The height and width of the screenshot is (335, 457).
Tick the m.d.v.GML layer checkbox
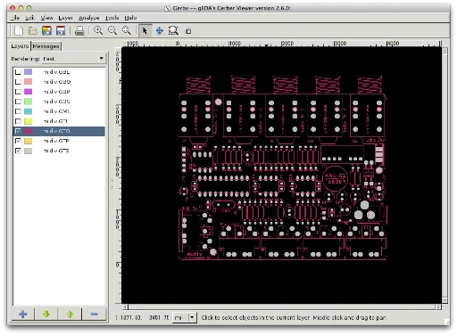18,111
